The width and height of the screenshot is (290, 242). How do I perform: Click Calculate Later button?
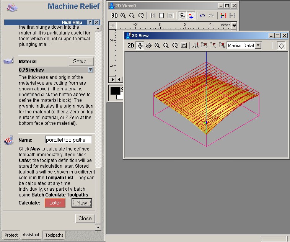click(x=55, y=203)
